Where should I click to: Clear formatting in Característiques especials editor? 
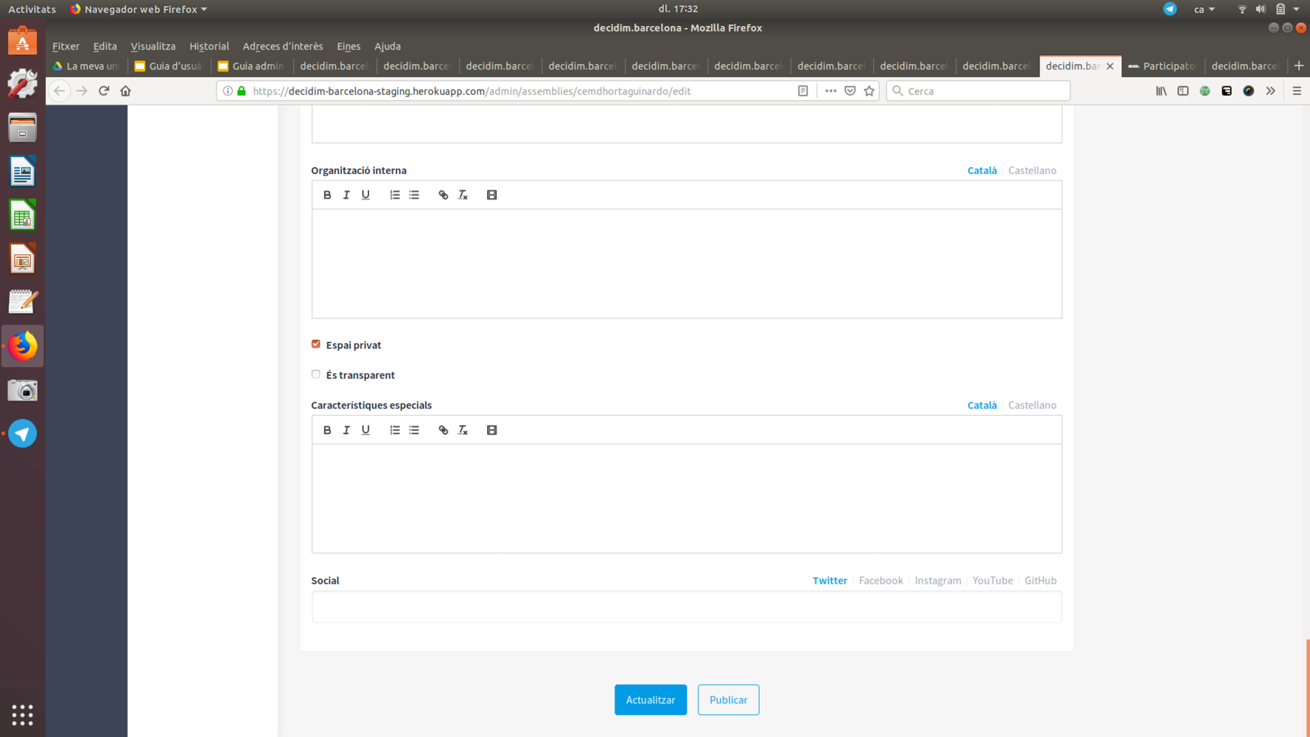pos(463,430)
